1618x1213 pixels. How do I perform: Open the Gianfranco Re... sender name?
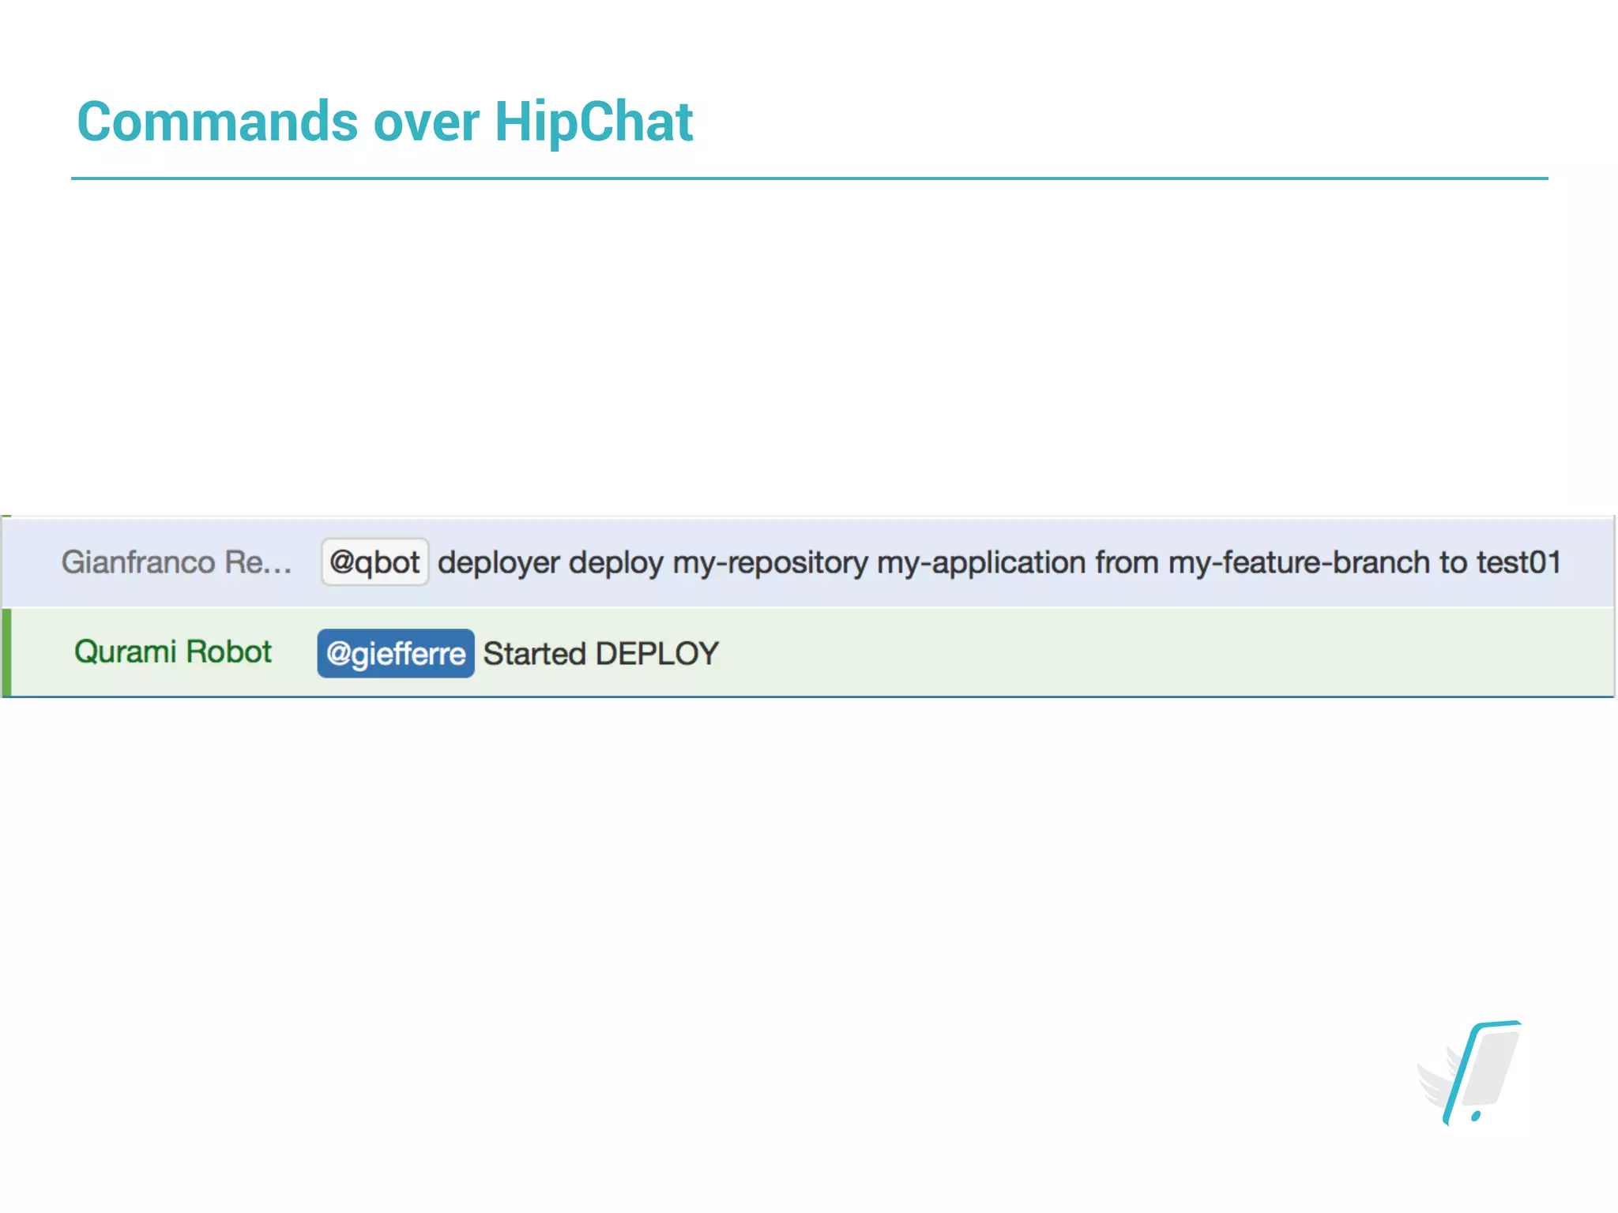point(176,562)
